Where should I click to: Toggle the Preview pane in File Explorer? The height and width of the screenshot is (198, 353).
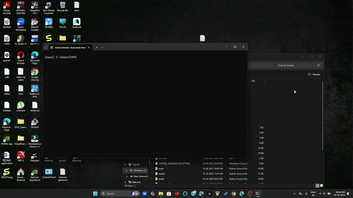tap(314, 74)
